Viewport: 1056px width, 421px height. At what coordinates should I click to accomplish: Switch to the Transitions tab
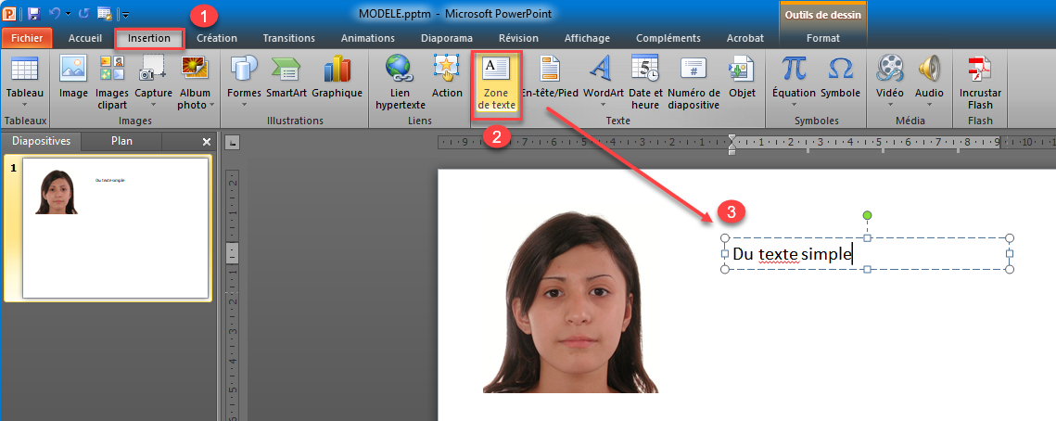coord(289,38)
